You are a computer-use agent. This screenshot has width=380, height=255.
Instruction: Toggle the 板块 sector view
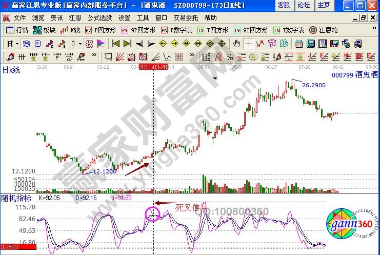45,30
